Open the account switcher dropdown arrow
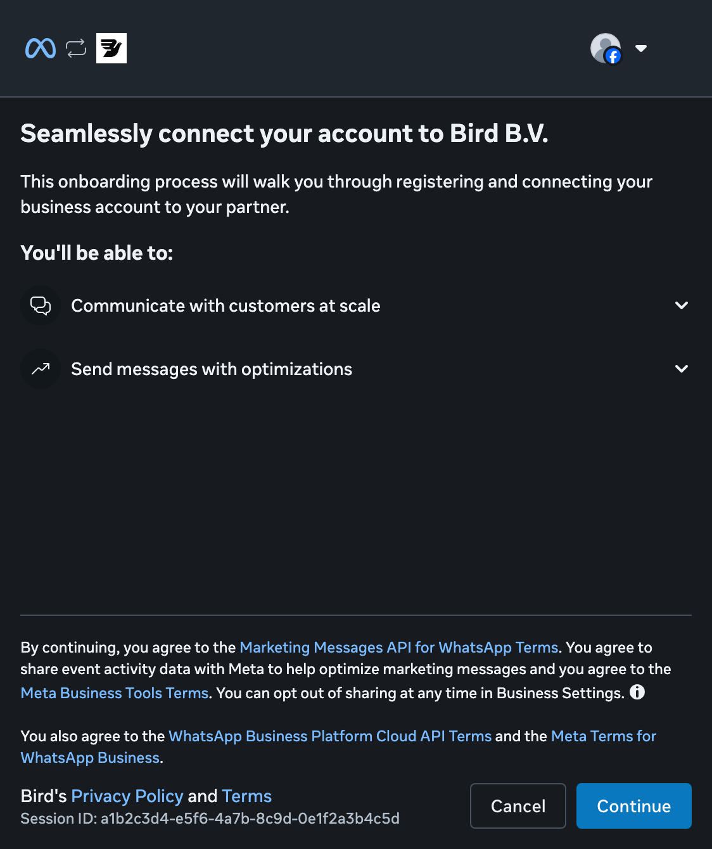The image size is (712, 849). 641,48
